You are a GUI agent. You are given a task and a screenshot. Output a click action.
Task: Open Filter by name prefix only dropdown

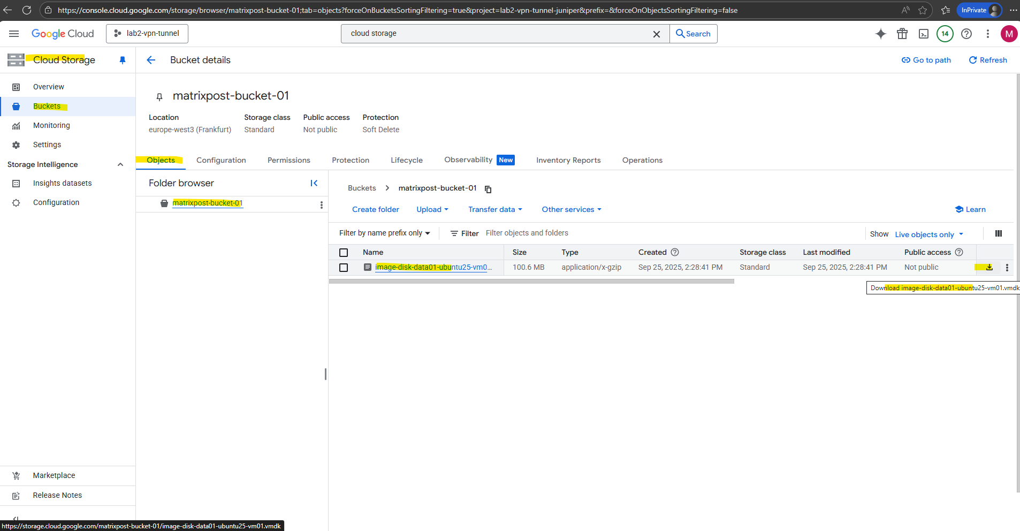[x=385, y=233]
